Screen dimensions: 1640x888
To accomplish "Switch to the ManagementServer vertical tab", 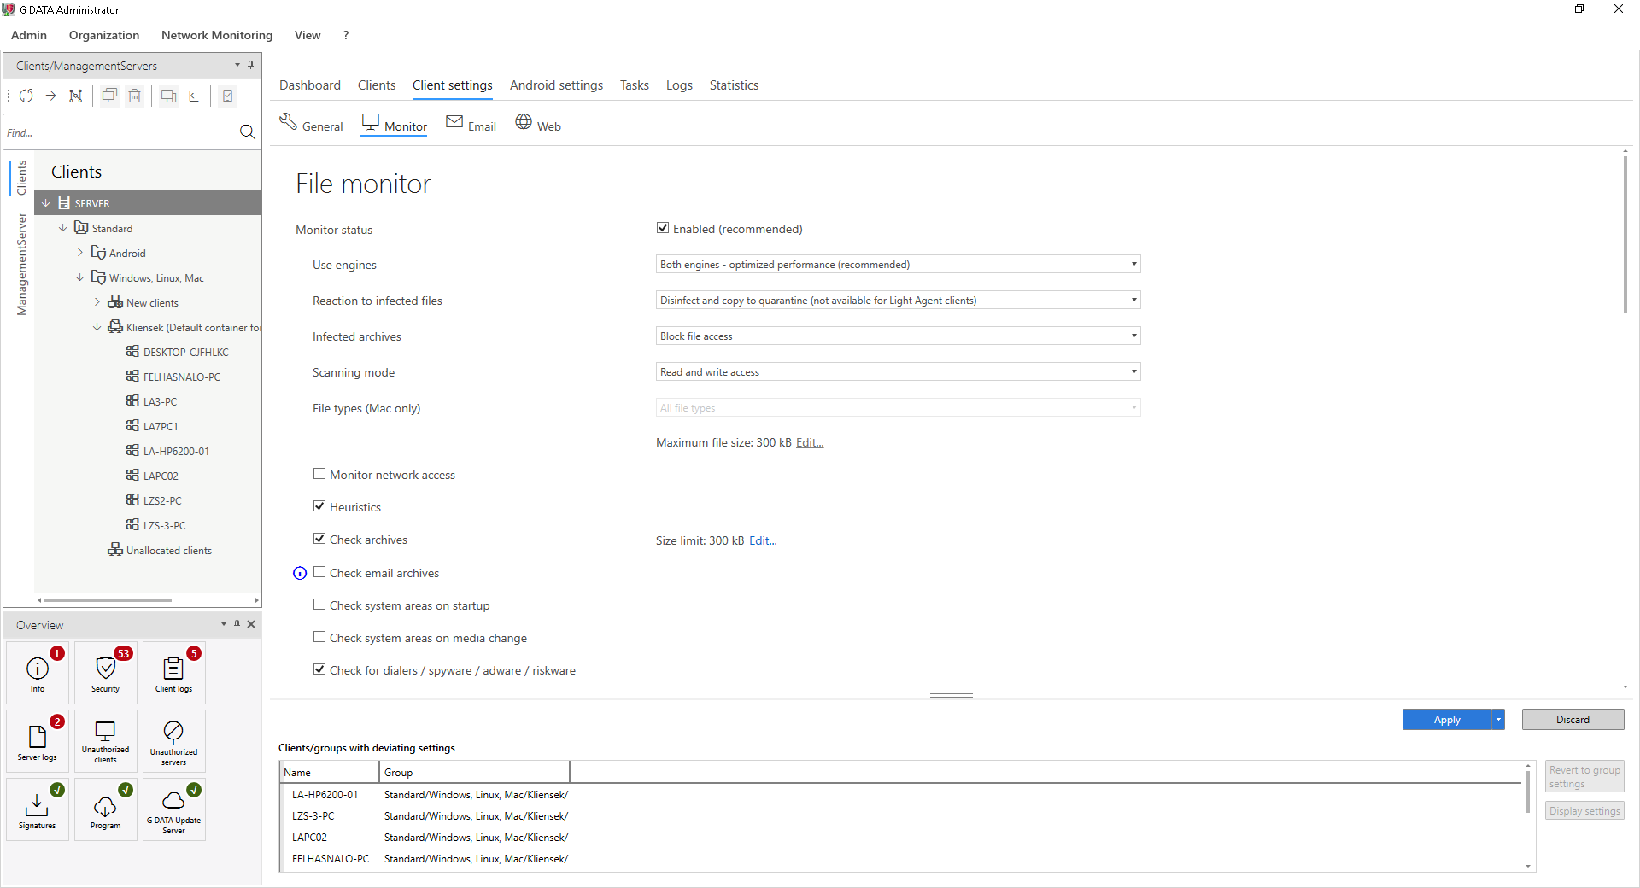I will pos(22,265).
